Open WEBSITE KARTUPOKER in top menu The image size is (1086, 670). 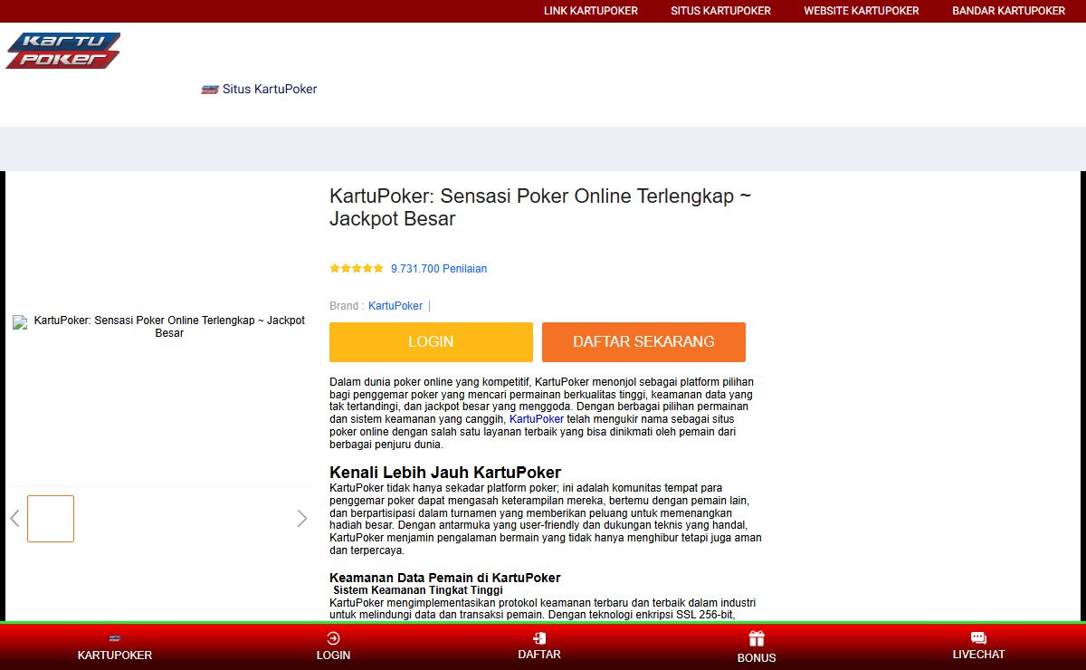click(x=862, y=11)
